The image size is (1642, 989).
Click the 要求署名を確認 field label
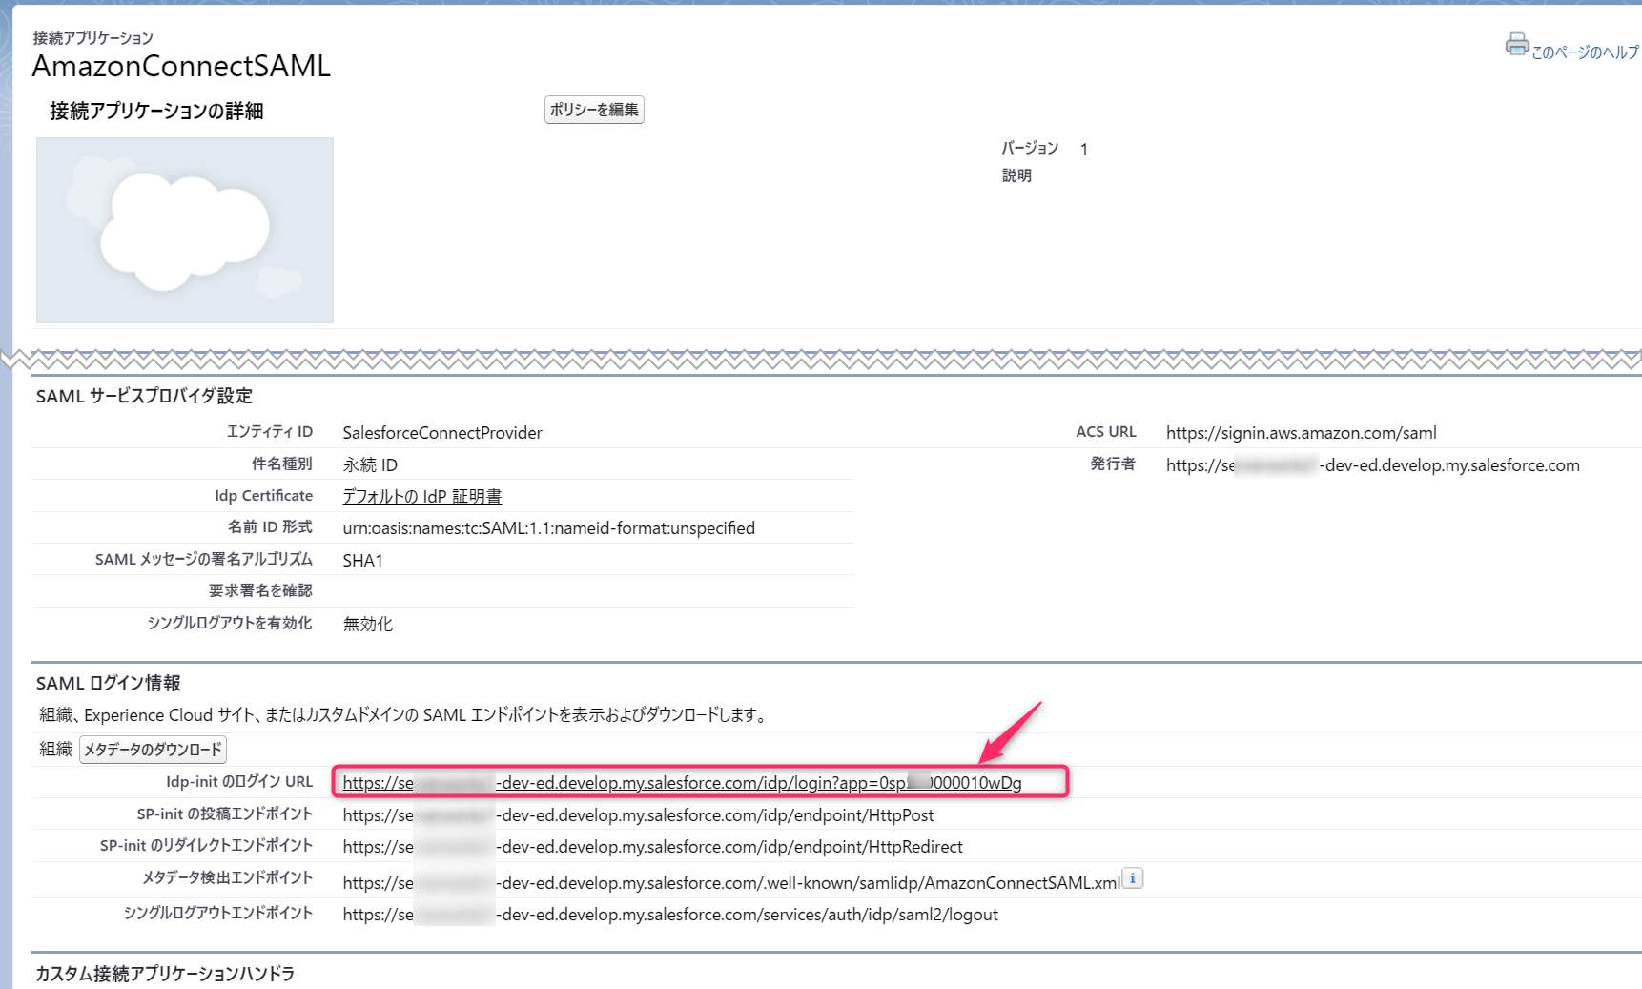pyautogui.click(x=261, y=591)
